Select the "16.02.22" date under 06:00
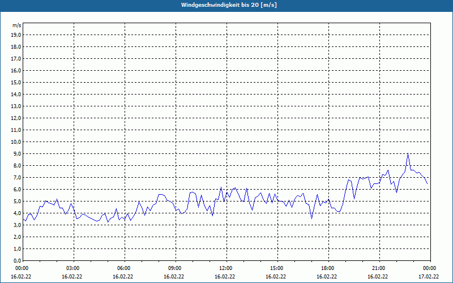453x283 pixels. point(123,277)
